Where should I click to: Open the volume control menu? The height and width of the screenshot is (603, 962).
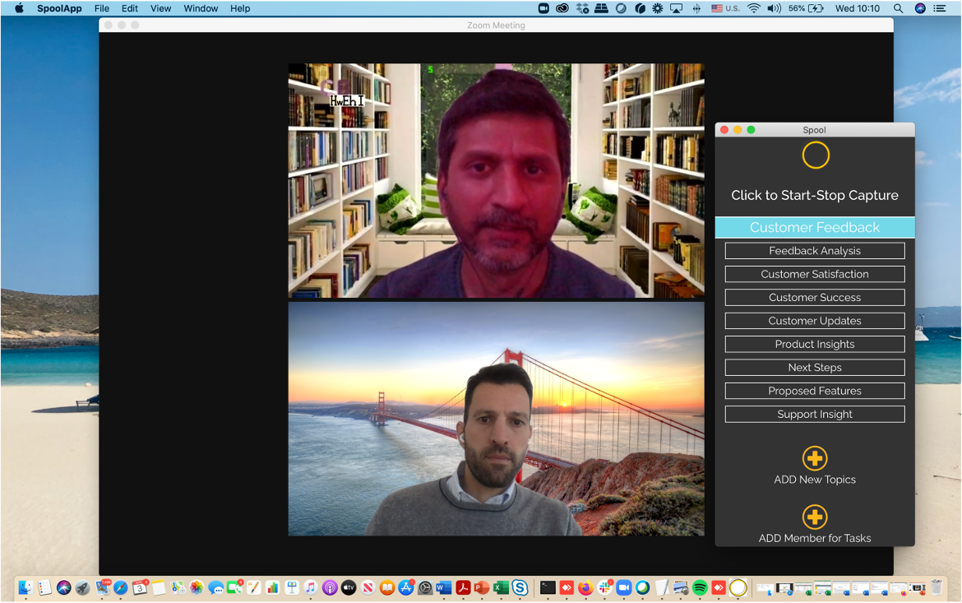(x=774, y=8)
